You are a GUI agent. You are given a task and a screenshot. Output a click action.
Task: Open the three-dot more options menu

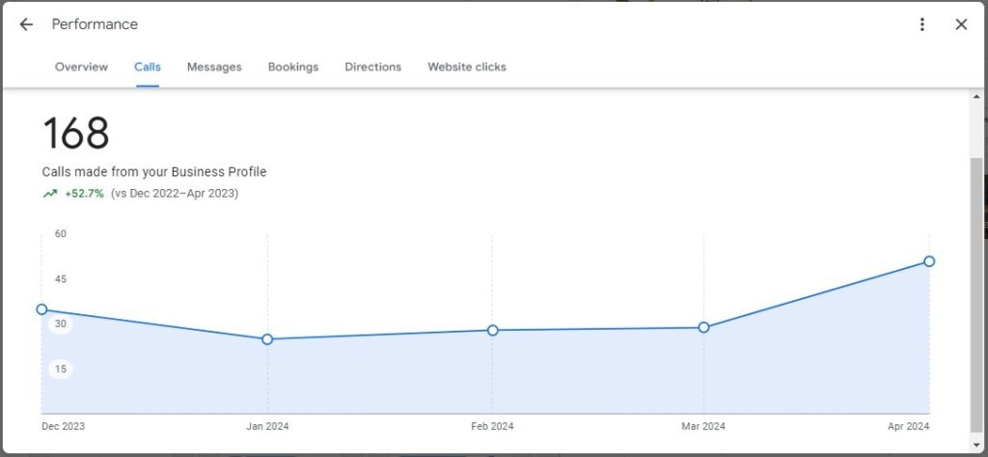(922, 24)
